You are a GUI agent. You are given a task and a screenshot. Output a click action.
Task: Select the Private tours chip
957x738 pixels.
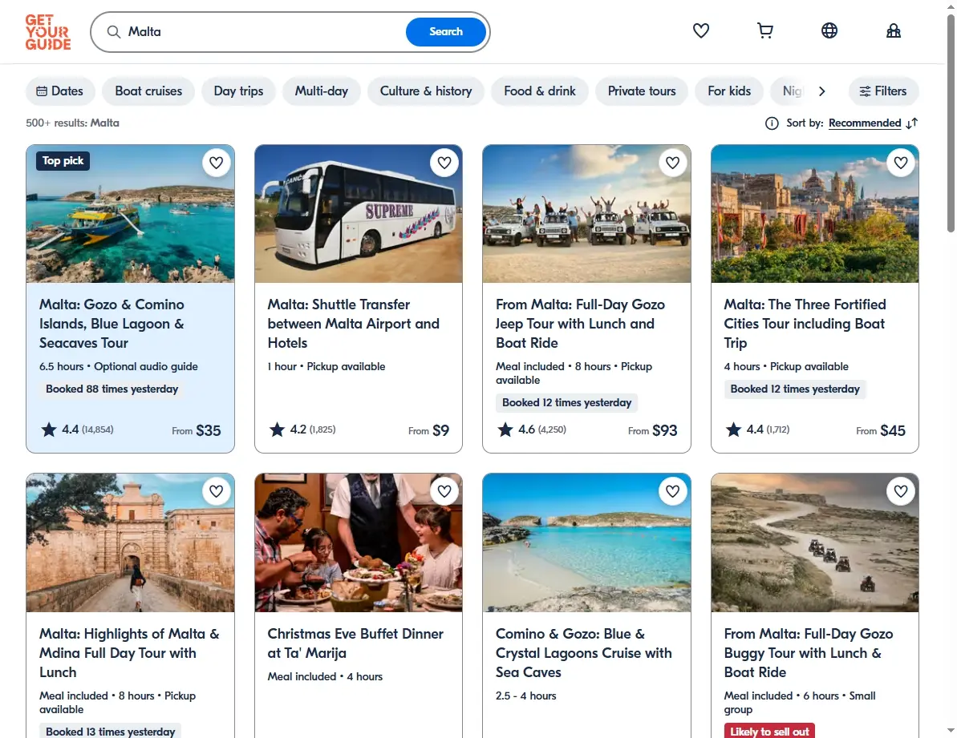pyautogui.click(x=642, y=91)
